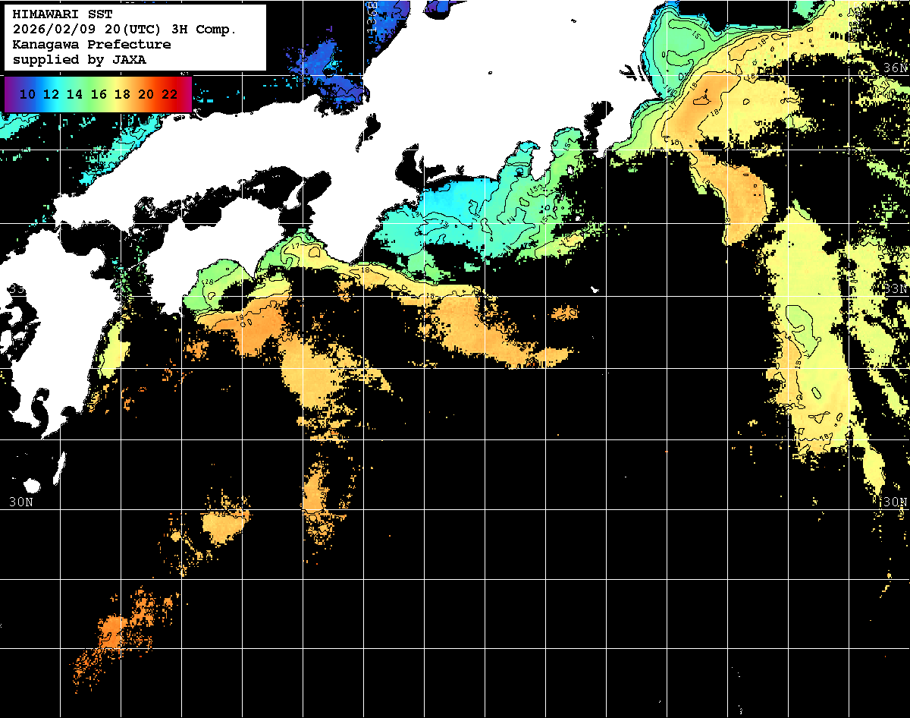Pick the 18 value on temperature scale
Viewport: 910px width, 718px height.
pos(121,94)
